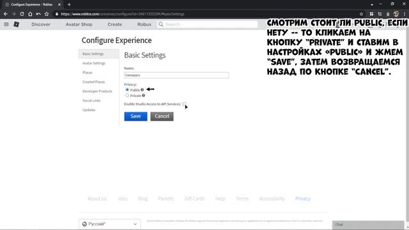409x230 pixels.
Task: Reload the page with refresh icon
Action: coord(22,14)
